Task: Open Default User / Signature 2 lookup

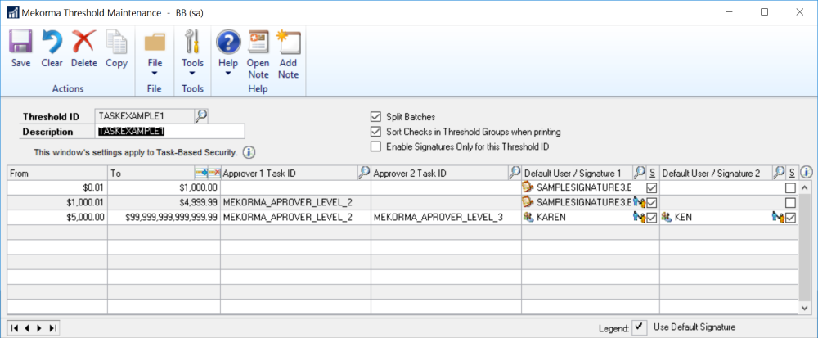Action: (x=779, y=172)
